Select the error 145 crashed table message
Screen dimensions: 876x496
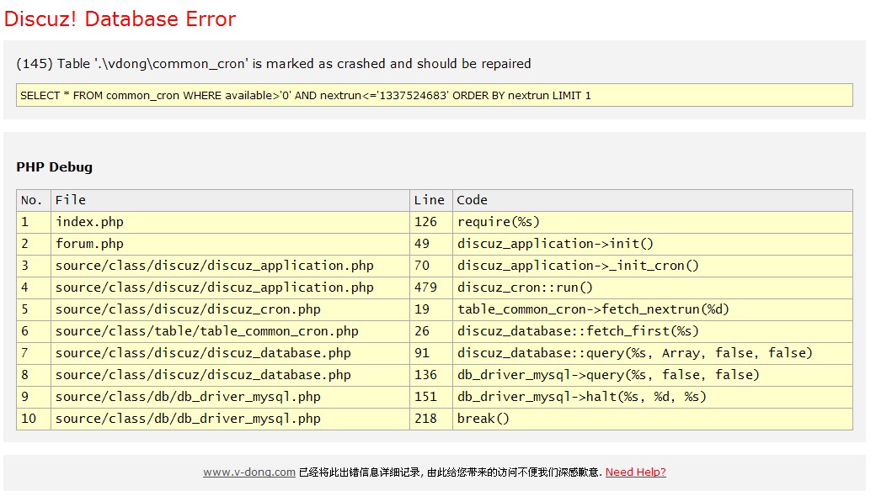pyautogui.click(x=274, y=64)
